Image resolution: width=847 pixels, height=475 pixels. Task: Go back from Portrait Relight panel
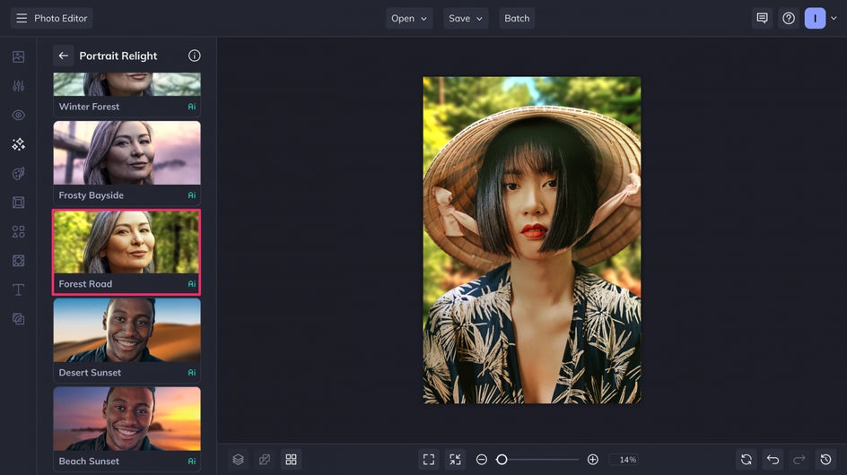[63, 56]
